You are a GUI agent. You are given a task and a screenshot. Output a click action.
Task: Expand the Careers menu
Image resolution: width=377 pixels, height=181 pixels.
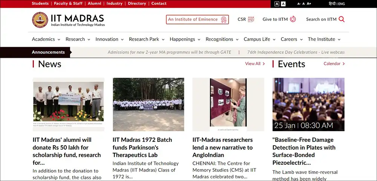click(292, 39)
